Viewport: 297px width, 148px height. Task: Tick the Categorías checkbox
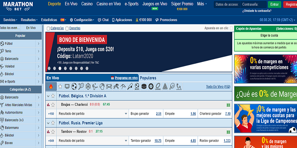pos(48,28)
